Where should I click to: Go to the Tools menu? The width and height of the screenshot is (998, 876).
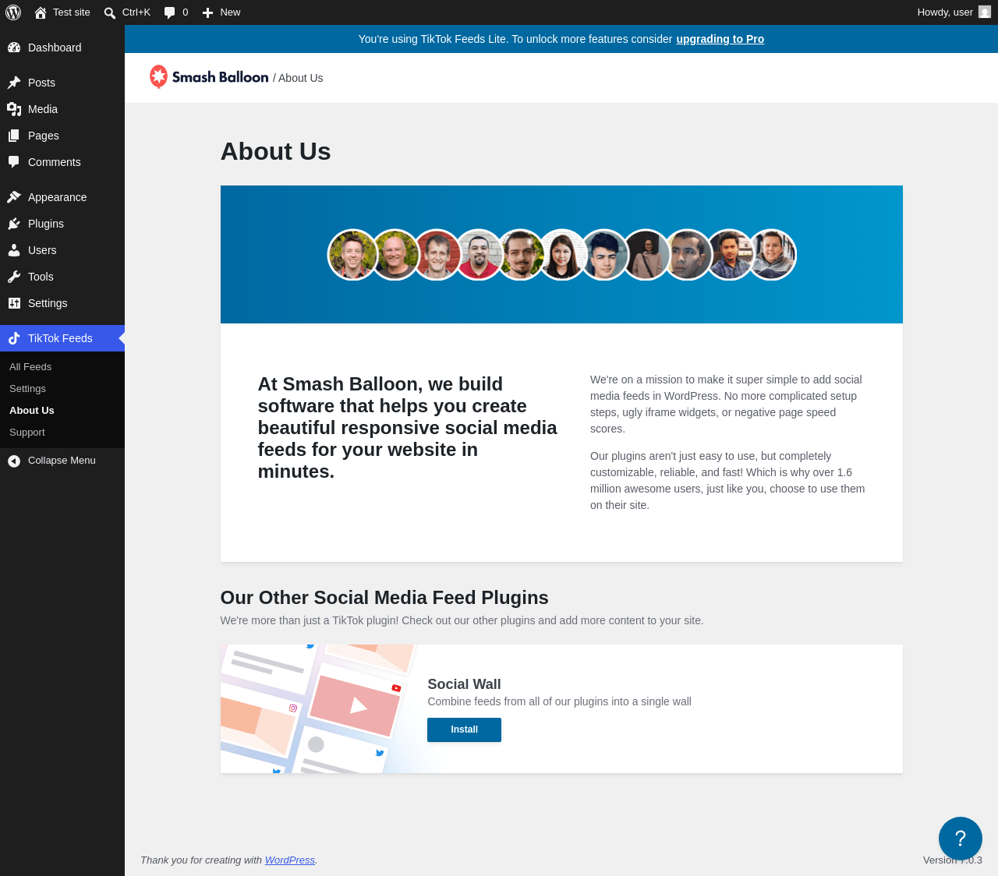(x=62, y=277)
